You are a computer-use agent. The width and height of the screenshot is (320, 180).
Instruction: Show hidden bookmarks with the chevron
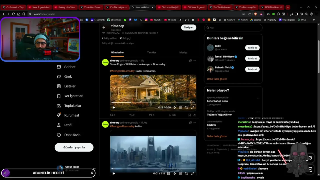click(314, 20)
